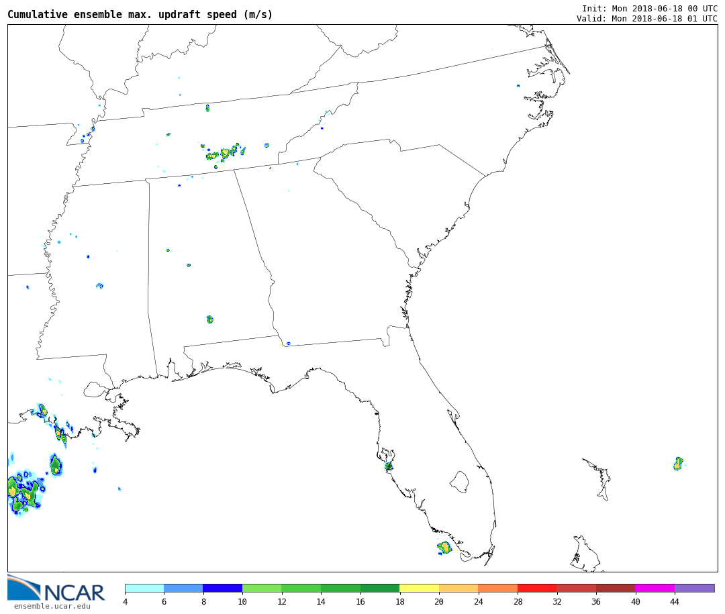Pick the dark blue 8-10 color swatch
Viewport: 725px width, 614px height.
pyautogui.click(x=223, y=588)
